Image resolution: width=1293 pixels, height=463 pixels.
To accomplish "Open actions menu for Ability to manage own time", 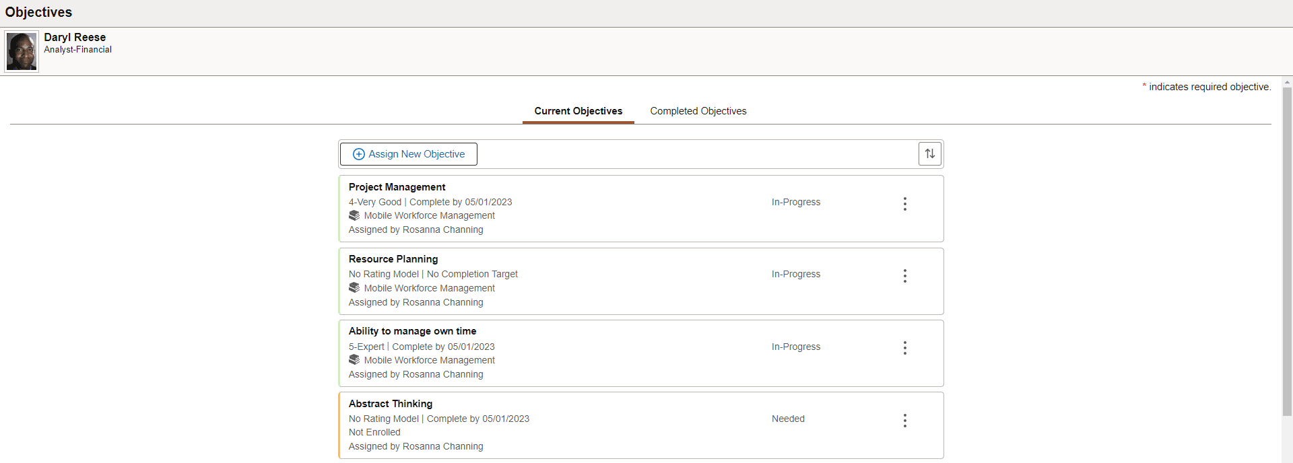I will 904,348.
